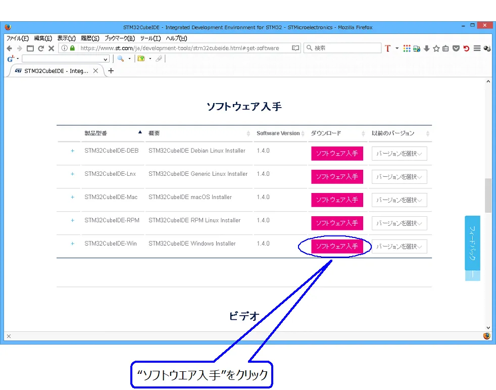Click ソフトウェア入手 for Debian Linux Installer
The image size is (496, 390).
(x=337, y=154)
